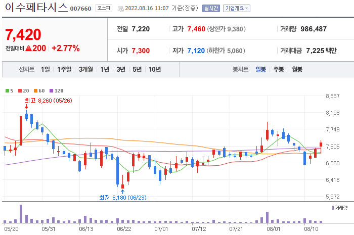The width and height of the screenshot is (354, 235).
Task: Click the 전일 value 7,220
Action: 141,29
